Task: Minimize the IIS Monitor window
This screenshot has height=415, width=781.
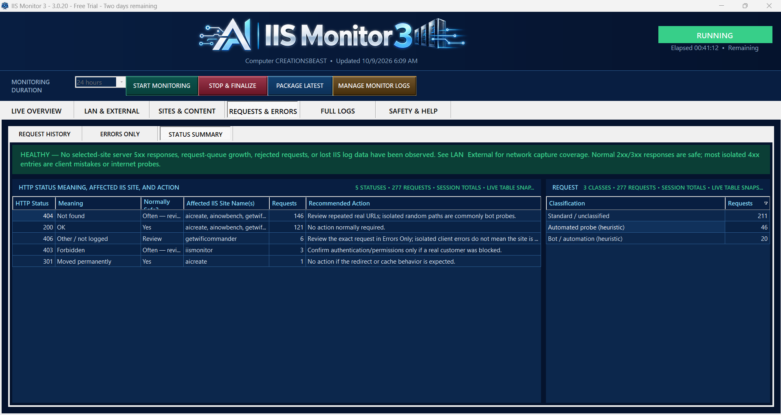Action: tap(722, 6)
